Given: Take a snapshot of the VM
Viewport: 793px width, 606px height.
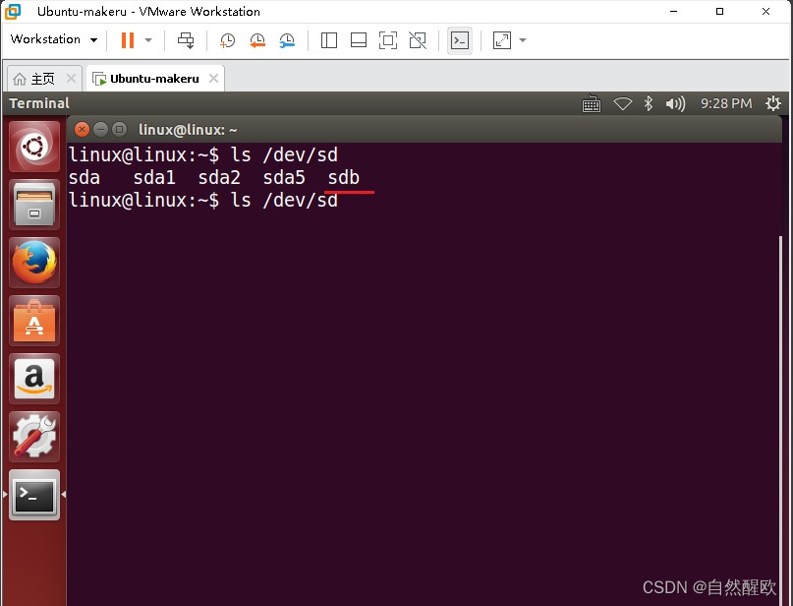Looking at the screenshot, I should 228,40.
